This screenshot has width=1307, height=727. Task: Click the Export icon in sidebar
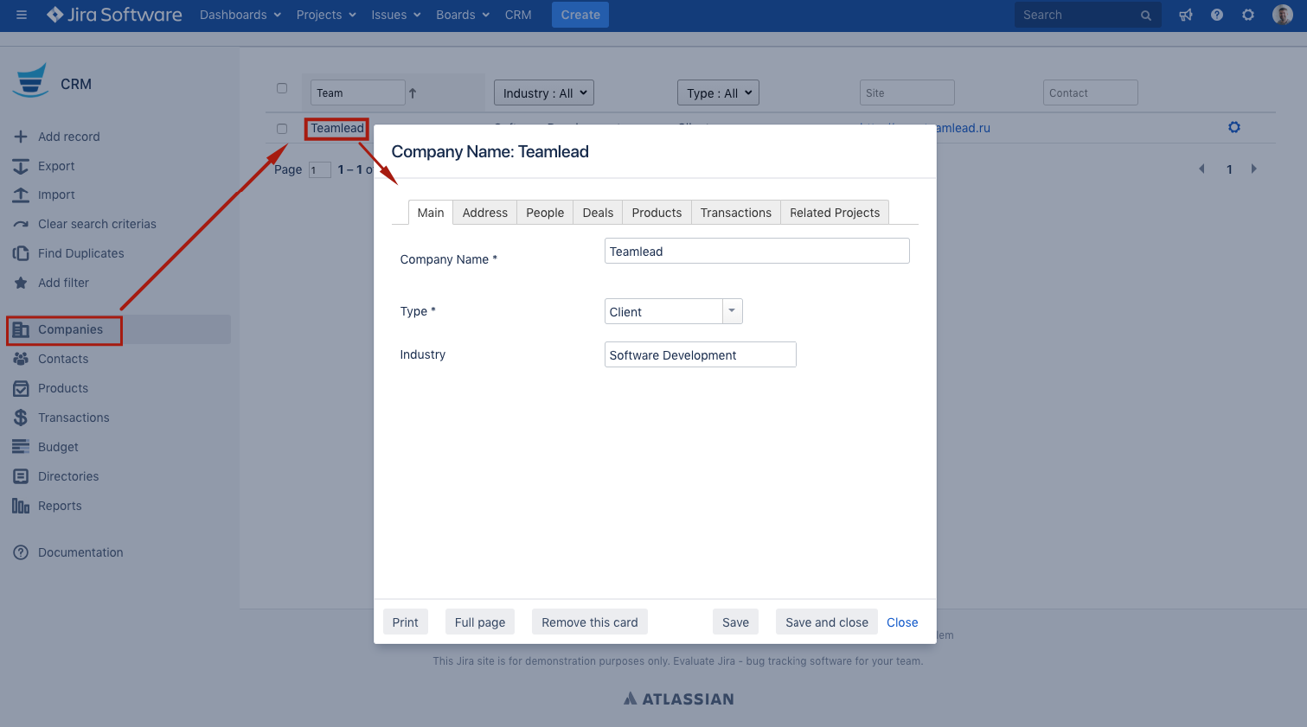coord(21,166)
